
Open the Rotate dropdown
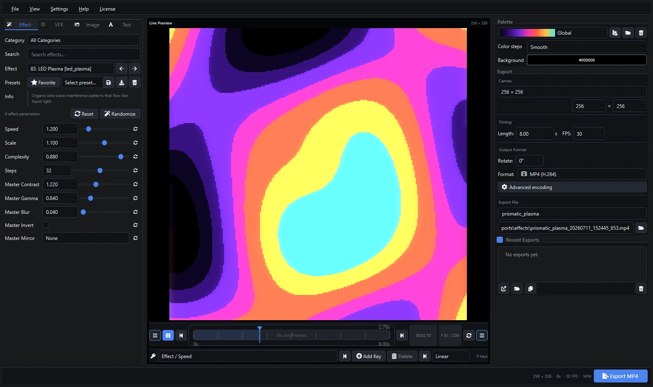tap(530, 161)
